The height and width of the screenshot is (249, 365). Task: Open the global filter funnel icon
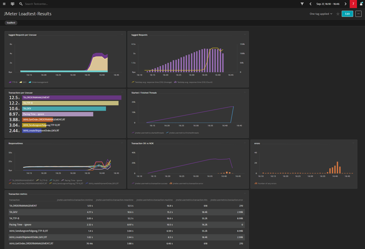302,4
